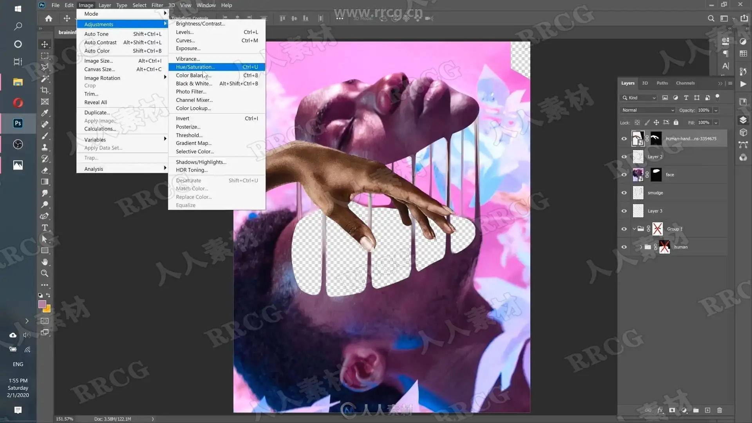
Task: Toggle visibility of smudge layer
Action: 624,193
